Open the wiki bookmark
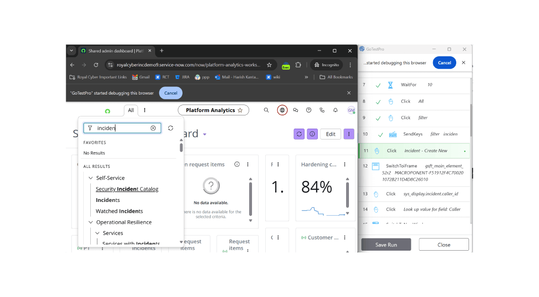 [x=273, y=77]
